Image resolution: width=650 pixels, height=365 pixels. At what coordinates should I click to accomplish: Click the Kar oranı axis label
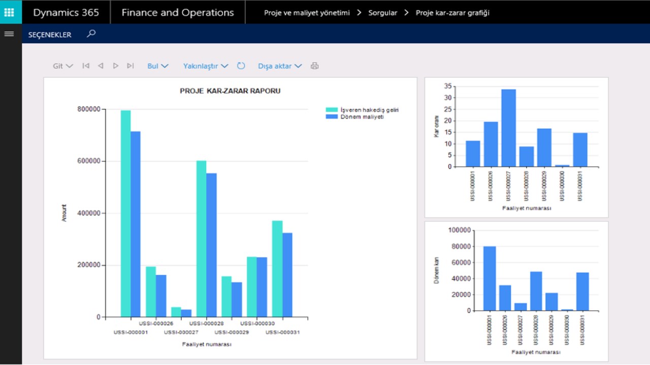(436, 126)
